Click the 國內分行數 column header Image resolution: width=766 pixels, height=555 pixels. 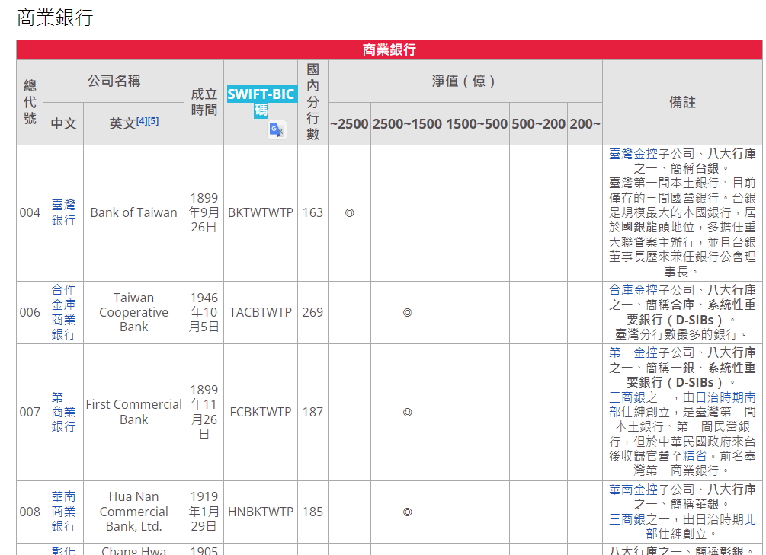312,102
